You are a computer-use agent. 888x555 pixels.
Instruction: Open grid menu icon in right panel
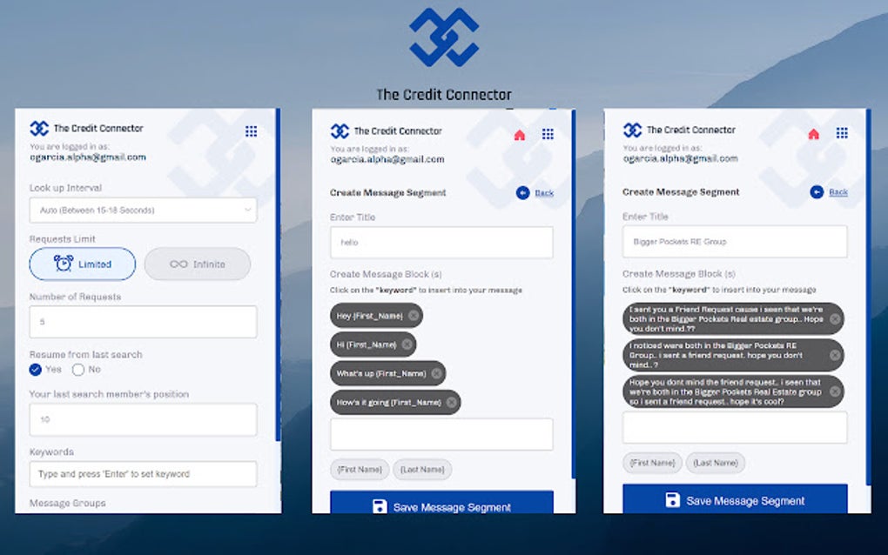842,133
